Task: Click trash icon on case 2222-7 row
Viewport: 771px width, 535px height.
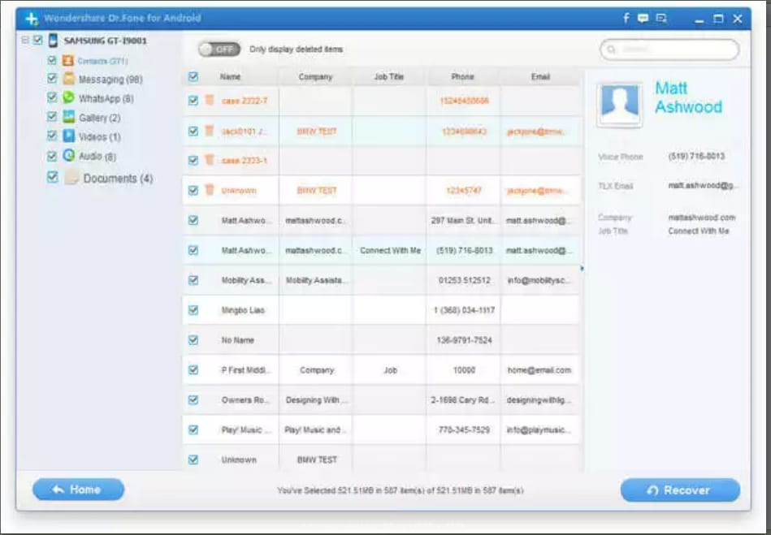Action: [210, 100]
